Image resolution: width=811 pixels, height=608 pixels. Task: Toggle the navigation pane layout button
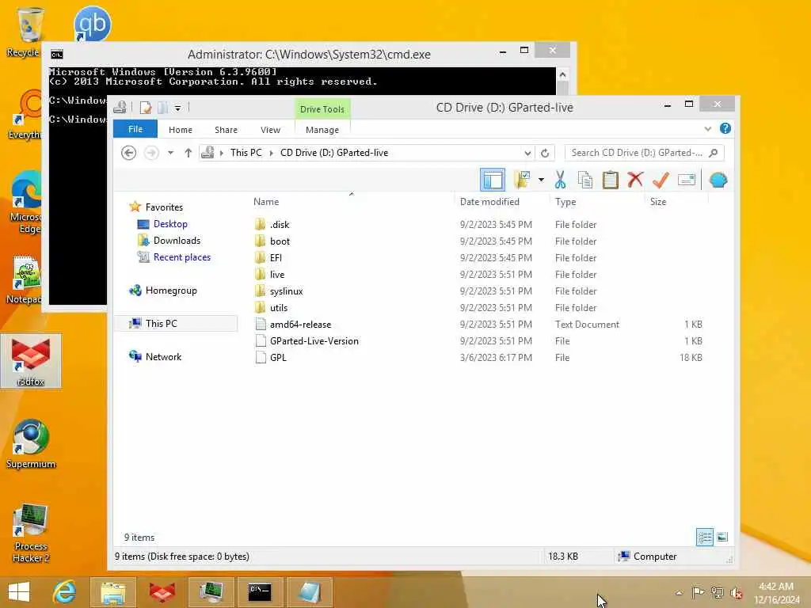tap(493, 180)
